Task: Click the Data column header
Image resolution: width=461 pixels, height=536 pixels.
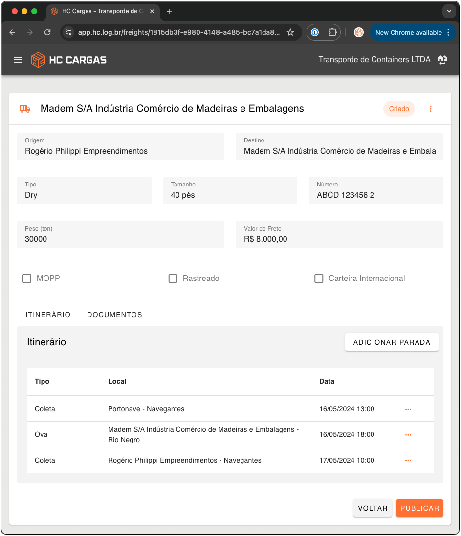Action: [x=327, y=381]
